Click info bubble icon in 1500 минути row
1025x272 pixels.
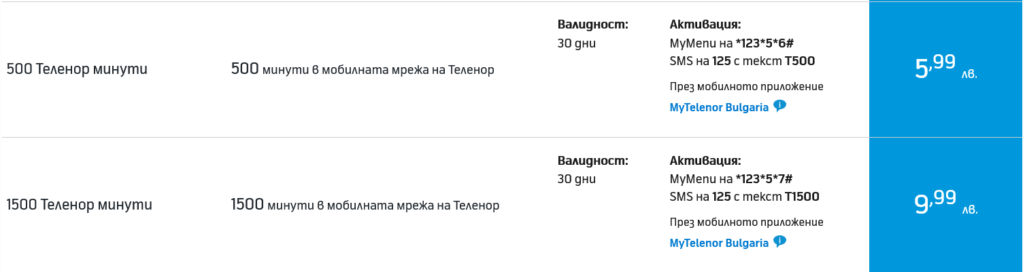779,241
